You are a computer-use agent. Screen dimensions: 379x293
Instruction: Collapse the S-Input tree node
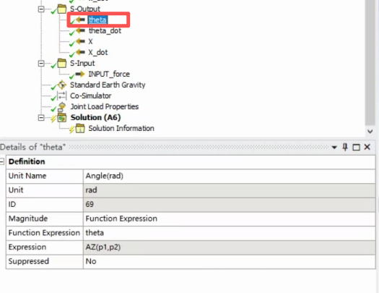click(41, 64)
